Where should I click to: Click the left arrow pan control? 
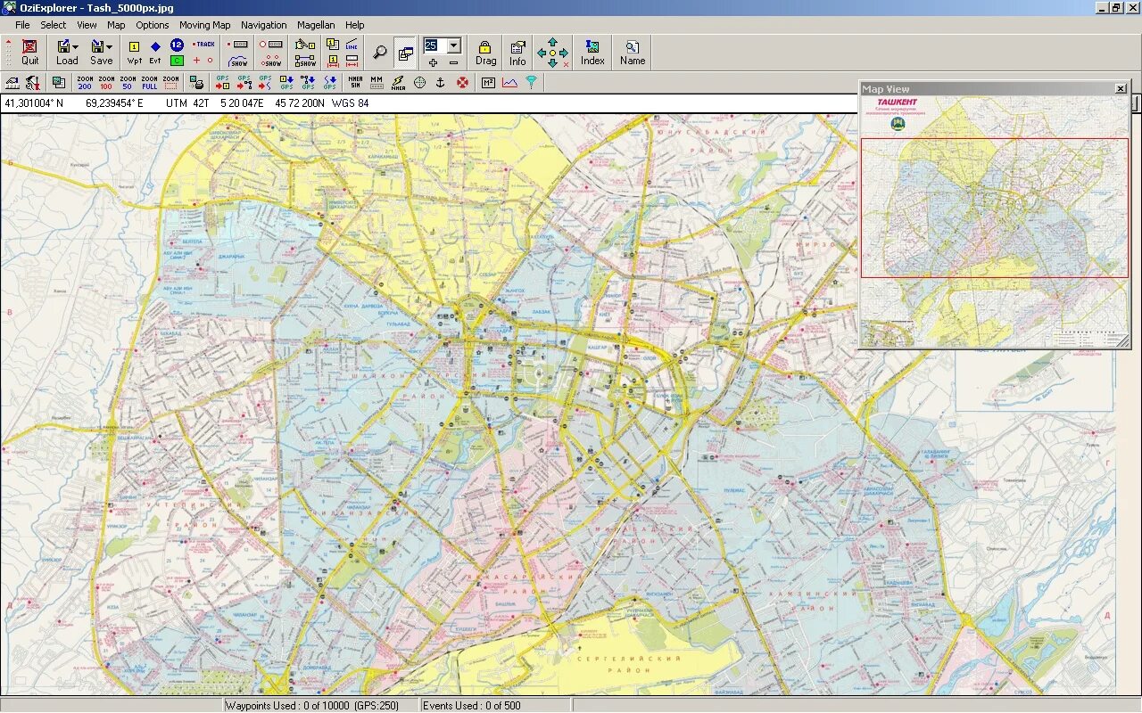[x=542, y=53]
